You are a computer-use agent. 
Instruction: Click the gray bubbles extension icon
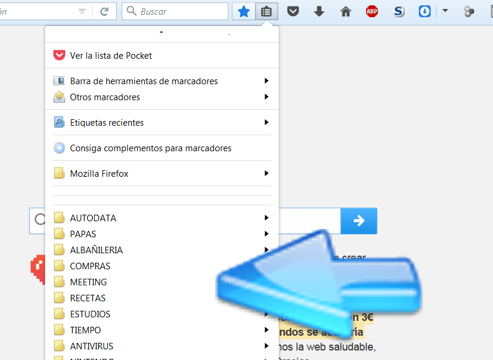click(x=469, y=12)
